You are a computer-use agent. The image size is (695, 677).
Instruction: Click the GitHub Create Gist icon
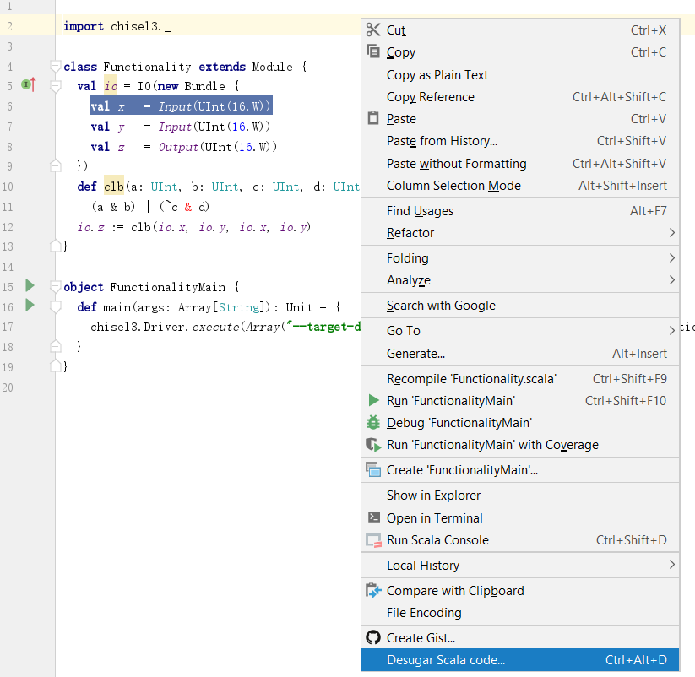(x=373, y=638)
